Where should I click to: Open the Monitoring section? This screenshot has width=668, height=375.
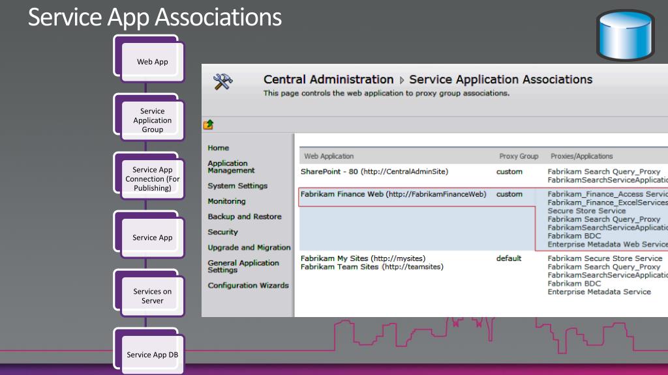pos(226,201)
